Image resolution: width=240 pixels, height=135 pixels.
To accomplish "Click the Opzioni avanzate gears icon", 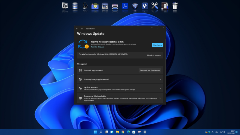I will 80,88.
